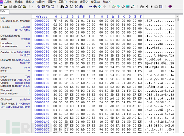Click the Open Folder toolbar icon
184x136 pixels.
(25, 6)
